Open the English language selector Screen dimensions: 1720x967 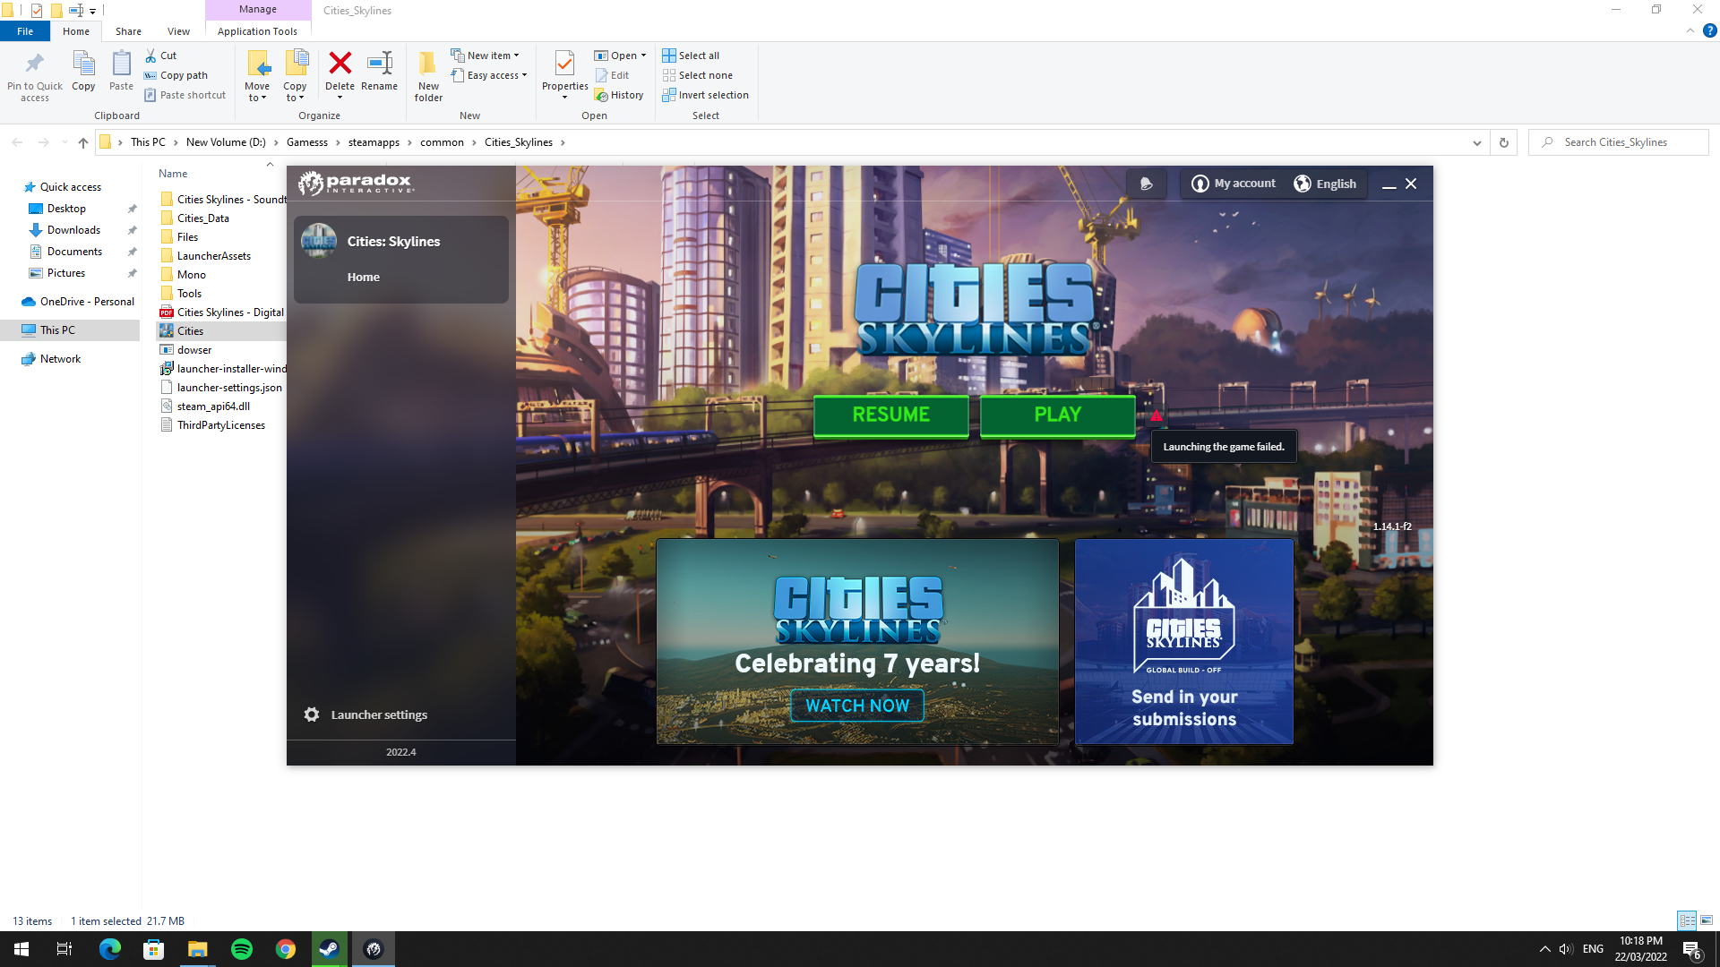pos(1325,184)
